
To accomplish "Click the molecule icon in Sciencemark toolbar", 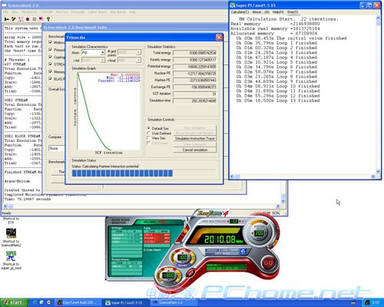I will click(21, 19).
